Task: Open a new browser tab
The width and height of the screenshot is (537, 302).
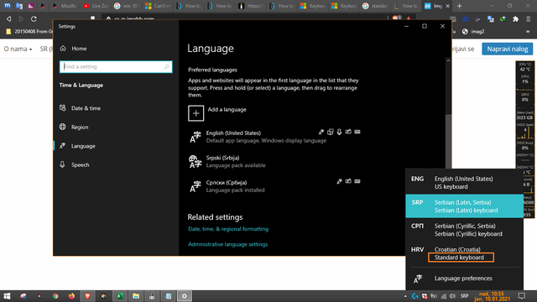Action: pos(459,6)
